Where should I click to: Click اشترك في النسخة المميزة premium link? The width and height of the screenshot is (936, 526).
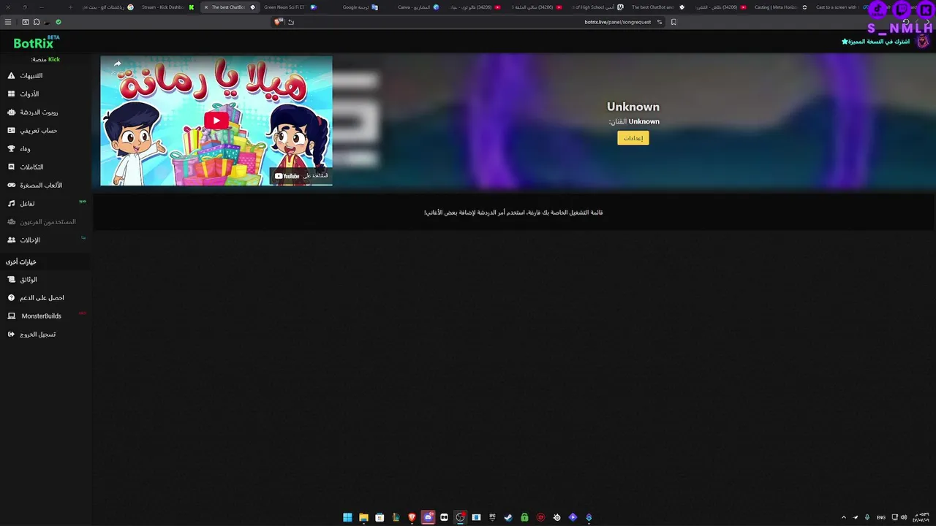(x=875, y=42)
